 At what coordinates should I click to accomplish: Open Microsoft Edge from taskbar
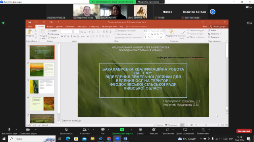tap(68, 138)
